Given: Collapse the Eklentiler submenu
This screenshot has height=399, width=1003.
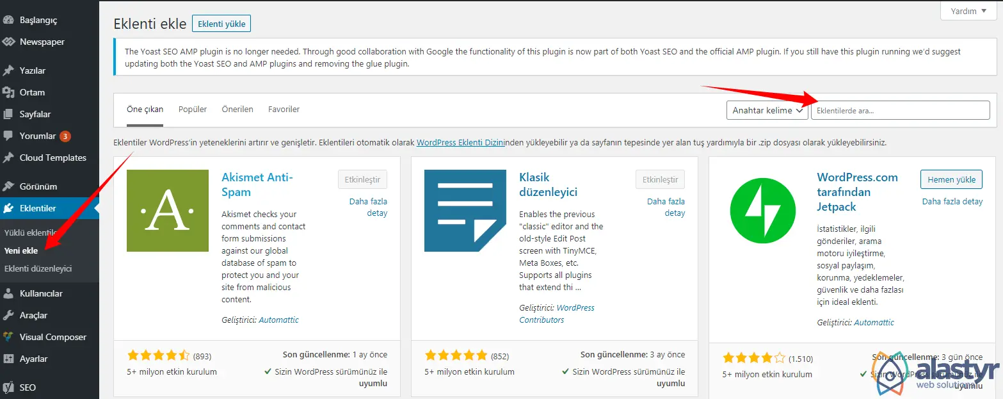Looking at the screenshot, I should [x=37, y=208].
